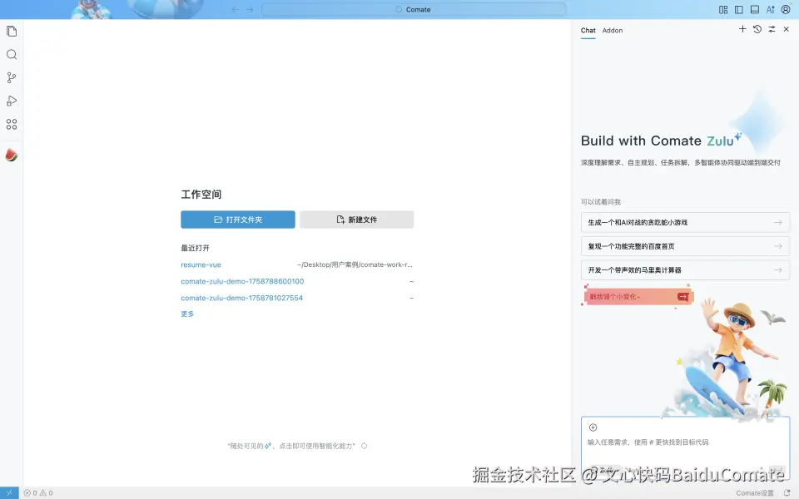Focus the chat input 输入任意需求 field

point(685,442)
